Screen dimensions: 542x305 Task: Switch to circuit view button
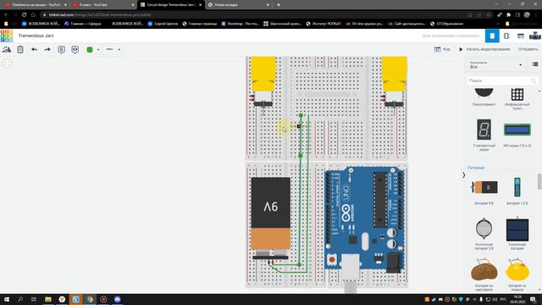(x=492, y=36)
